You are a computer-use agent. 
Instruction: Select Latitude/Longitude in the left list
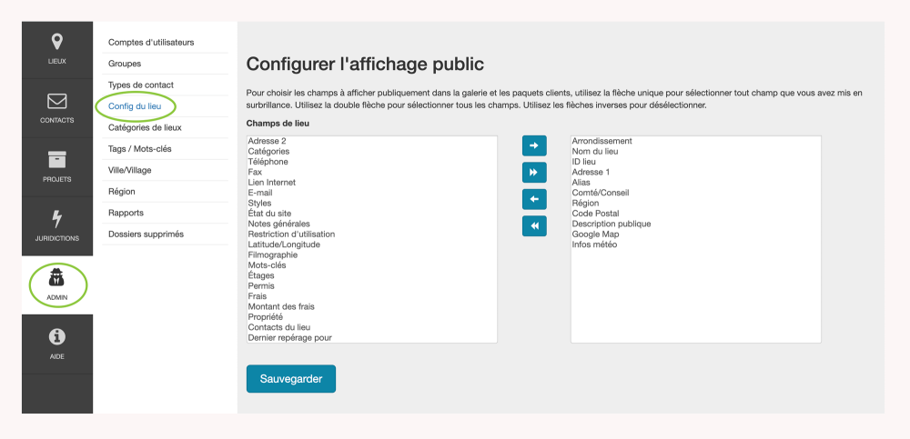(x=286, y=244)
